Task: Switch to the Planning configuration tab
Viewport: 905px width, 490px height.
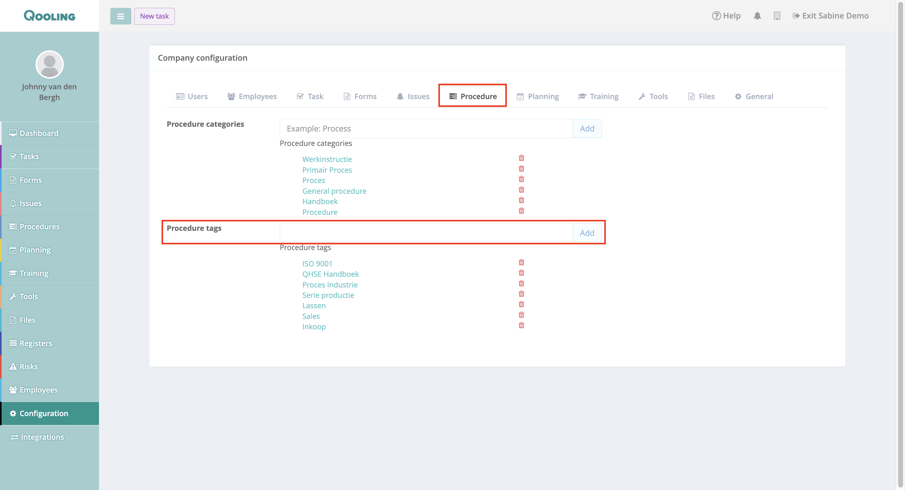Action: pyautogui.click(x=538, y=96)
